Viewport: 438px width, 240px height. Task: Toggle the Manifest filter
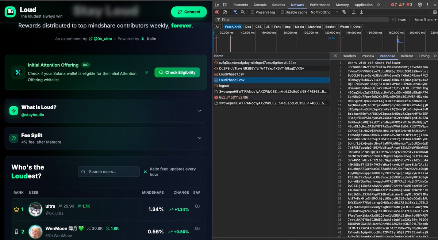[315, 27]
